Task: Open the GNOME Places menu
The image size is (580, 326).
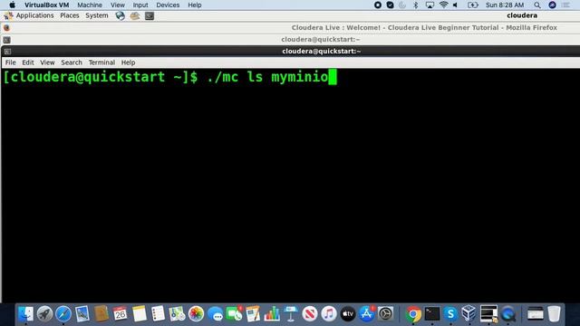Action: (x=70, y=15)
